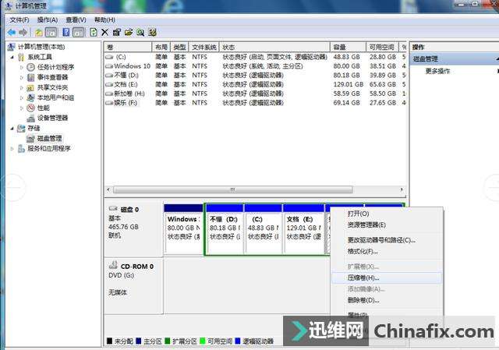Select the 不懂 (D:) volume row
The height and width of the screenshot is (350, 499).
[256, 76]
